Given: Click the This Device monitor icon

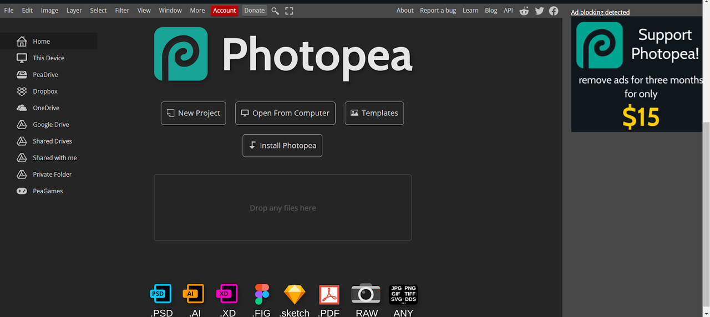Looking at the screenshot, I should [x=22, y=58].
